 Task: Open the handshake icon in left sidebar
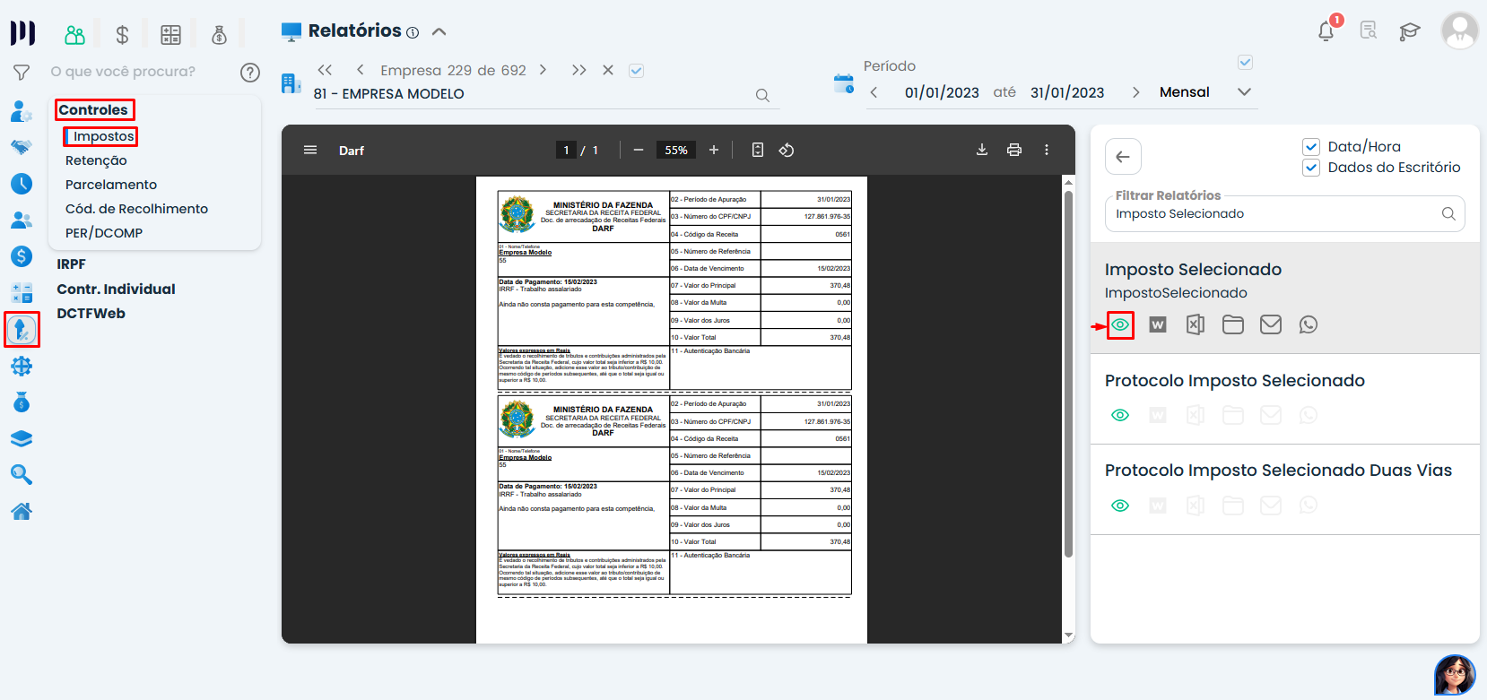click(22, 146)
